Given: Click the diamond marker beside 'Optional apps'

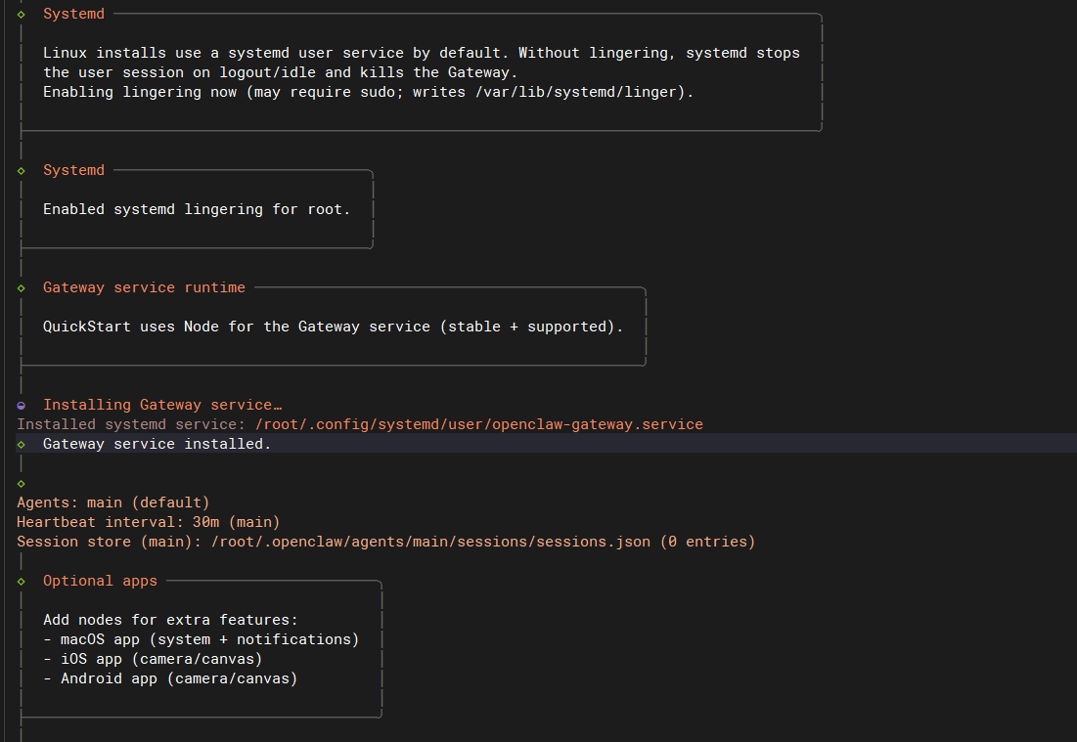Looking at the screenshot, I should click(x=22, y=582).
